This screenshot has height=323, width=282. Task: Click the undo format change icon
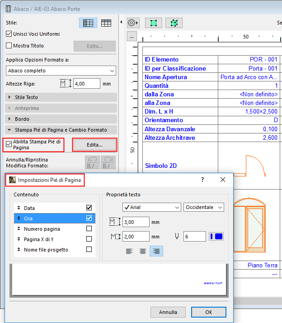[93, 162]
